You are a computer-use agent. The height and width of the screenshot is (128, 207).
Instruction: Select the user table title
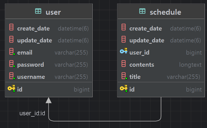tap(53, 12)
